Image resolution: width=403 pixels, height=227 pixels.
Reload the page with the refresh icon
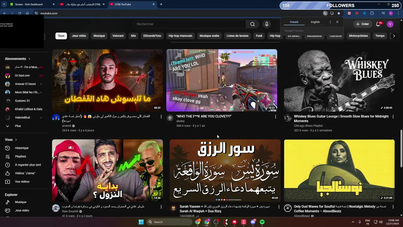point(20,13)
